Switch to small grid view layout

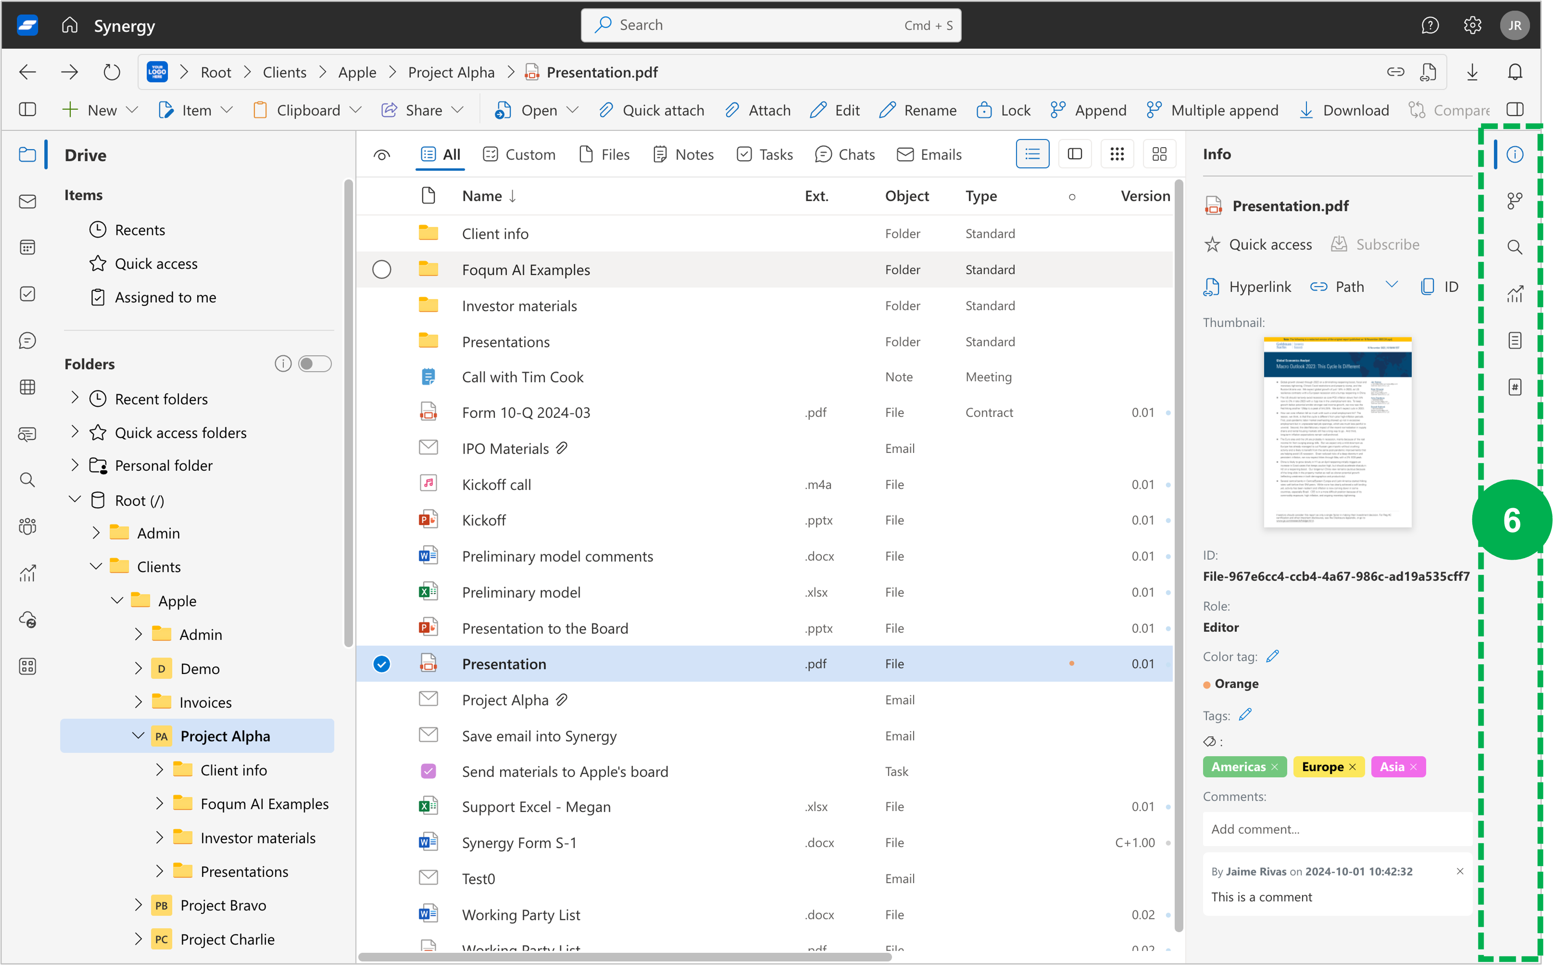click(x=1117, y=154)
